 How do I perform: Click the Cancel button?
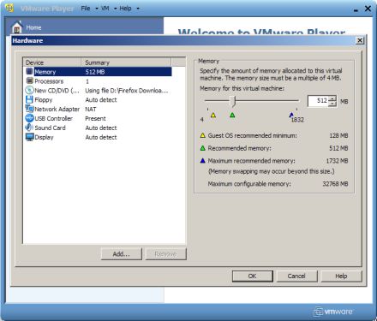(296, 276)
